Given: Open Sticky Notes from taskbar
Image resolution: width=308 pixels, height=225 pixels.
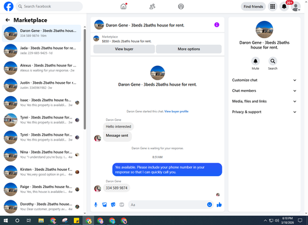Looking at the screenshot, I should point(76,221).
